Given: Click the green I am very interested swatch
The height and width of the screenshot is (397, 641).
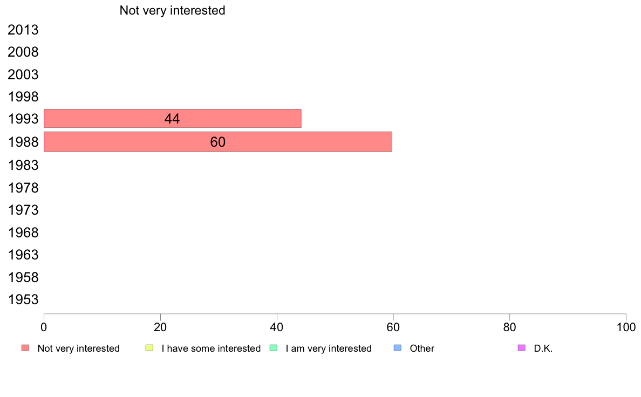Looking at the screenshot, I should [x=274, y=348].
